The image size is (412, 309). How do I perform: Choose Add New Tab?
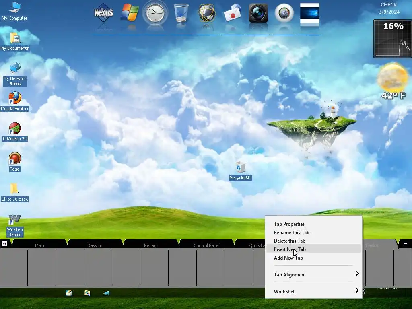pyautogui.click(x=313, y=257)
